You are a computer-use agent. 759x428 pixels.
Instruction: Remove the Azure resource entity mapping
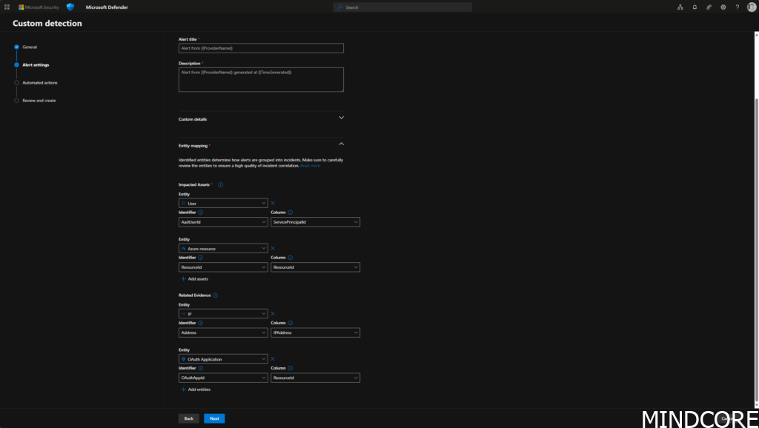click(x=273, y=248)
